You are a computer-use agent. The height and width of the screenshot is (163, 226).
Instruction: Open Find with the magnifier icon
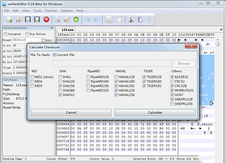pyautogui.click(x=58, y=19)
